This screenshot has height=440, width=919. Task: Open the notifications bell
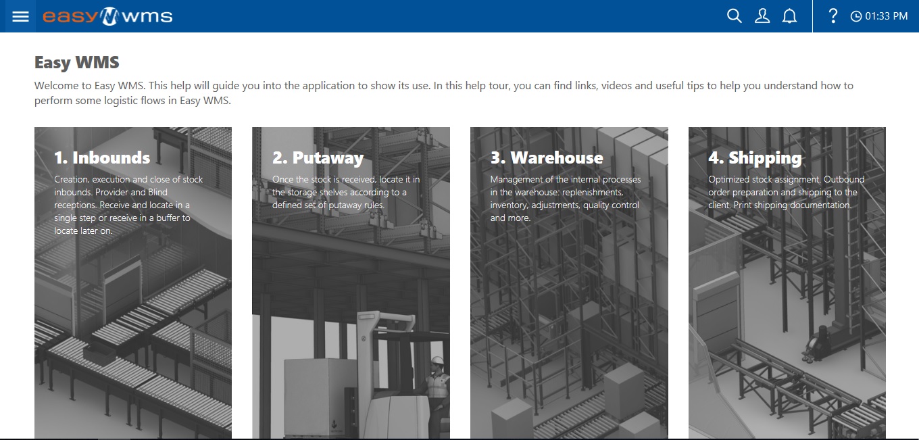tap(789, 16)
